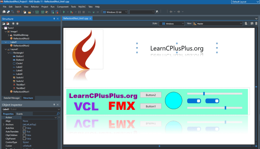Click the lower trackbar thumb on the form
Viewport: 260px width, 149px height.
(225, 108)
